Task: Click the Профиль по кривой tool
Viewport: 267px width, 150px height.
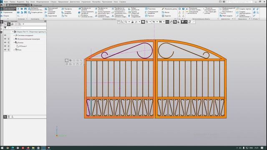Action: coord(85,9)
